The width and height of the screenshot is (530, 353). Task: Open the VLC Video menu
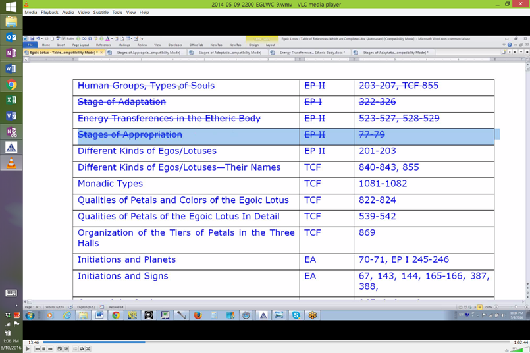point(84,13)
